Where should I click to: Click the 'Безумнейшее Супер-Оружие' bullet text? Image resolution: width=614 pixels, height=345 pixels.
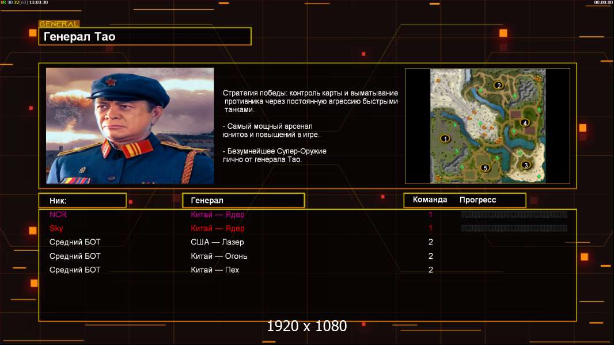pos(275,155)
